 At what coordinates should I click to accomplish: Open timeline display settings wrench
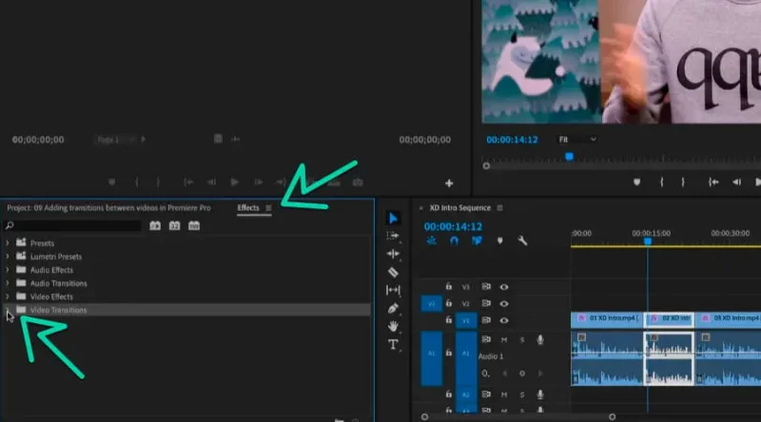(x=522, y=240)
